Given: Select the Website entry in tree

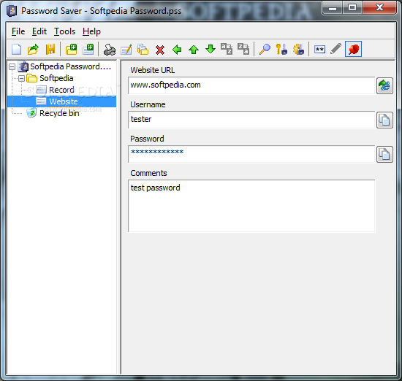Looking at the screenshot, I should [x=64, y=101].
